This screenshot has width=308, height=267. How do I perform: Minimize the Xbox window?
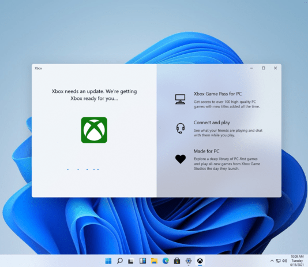[x=251, y=68]
